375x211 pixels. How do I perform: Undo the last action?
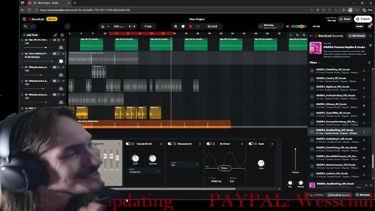tap(25, 26)
